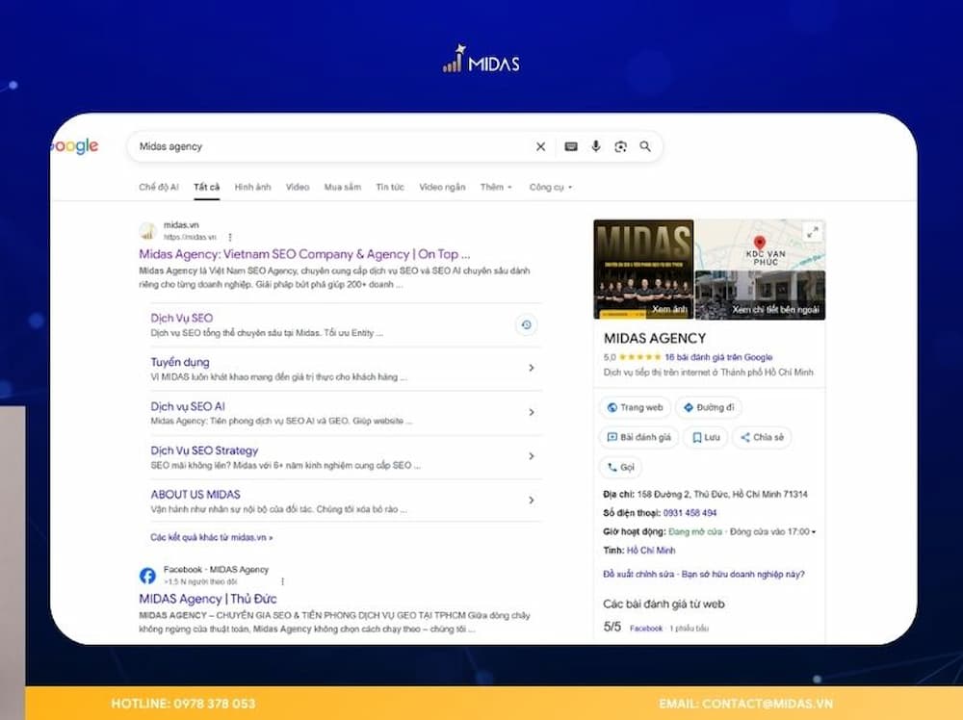Click the Bài đánh giá button
Screen dimensions: 963x720
[638, 437]
